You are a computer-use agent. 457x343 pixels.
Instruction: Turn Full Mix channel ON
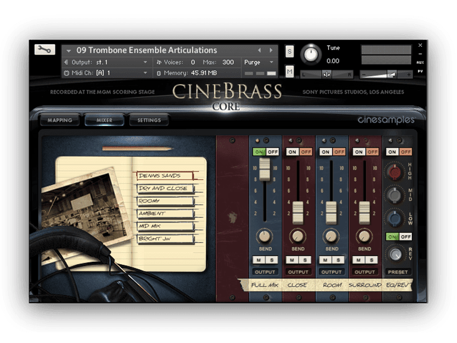point(259,152)
